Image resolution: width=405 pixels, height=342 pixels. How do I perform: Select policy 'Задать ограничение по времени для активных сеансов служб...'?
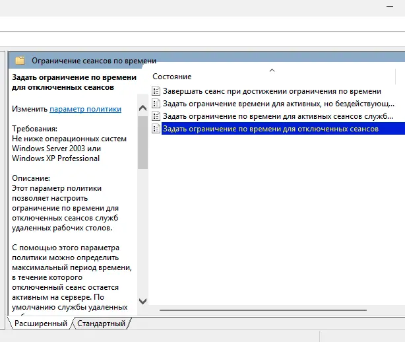point(278,116)
